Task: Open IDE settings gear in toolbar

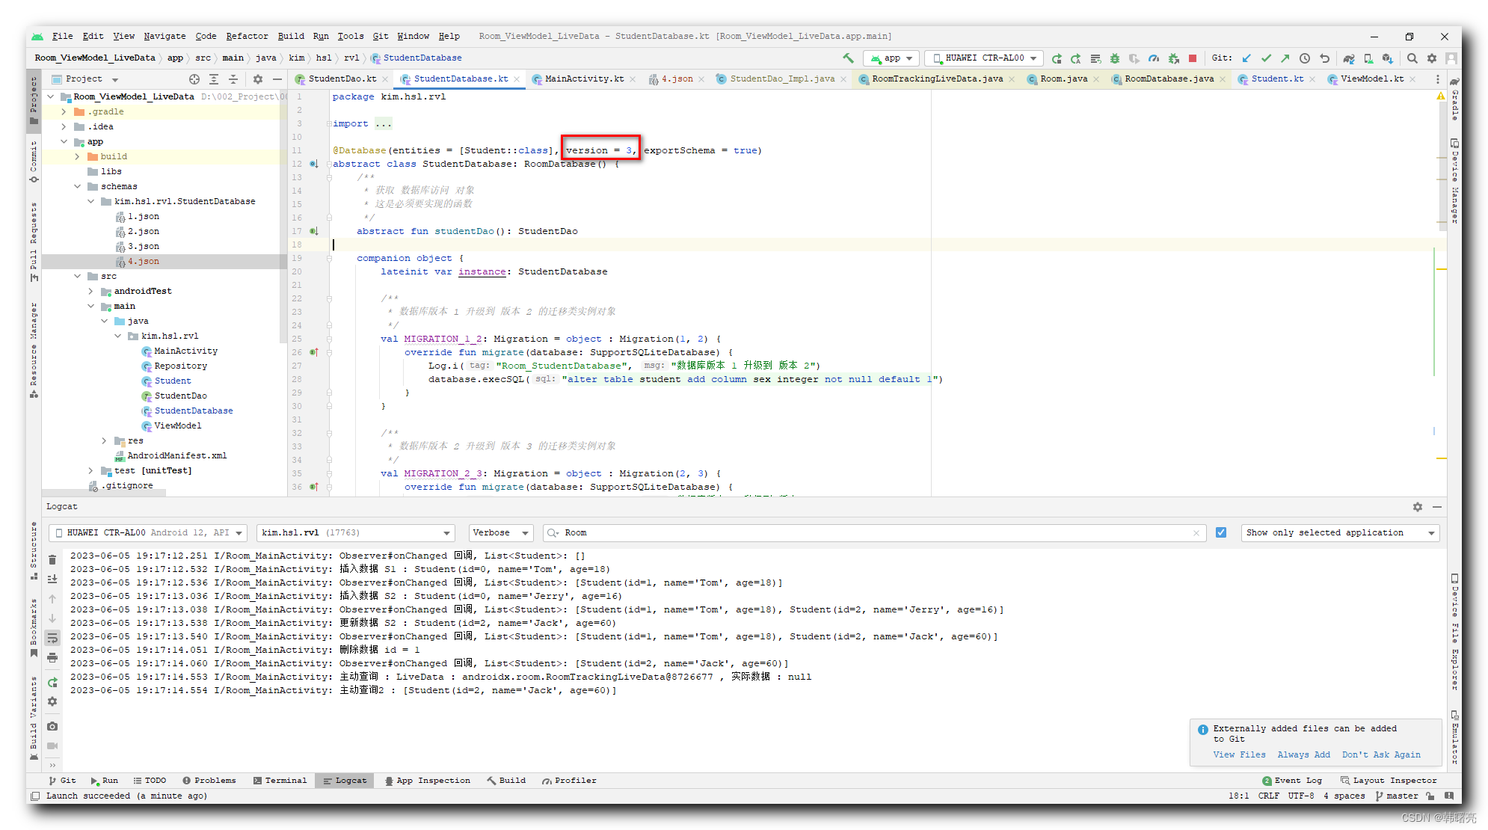Action: point(1432,58)
